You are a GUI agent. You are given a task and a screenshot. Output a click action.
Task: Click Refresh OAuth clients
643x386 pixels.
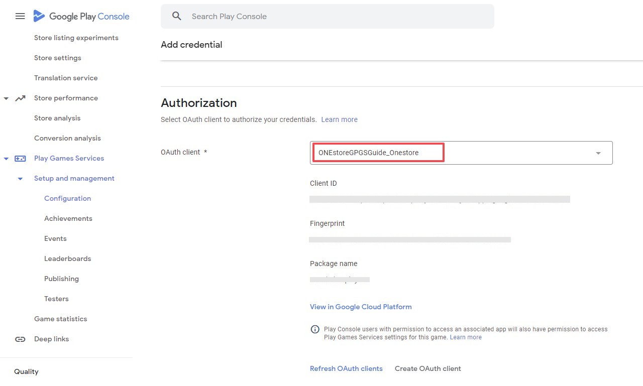(x=346, y=368)
